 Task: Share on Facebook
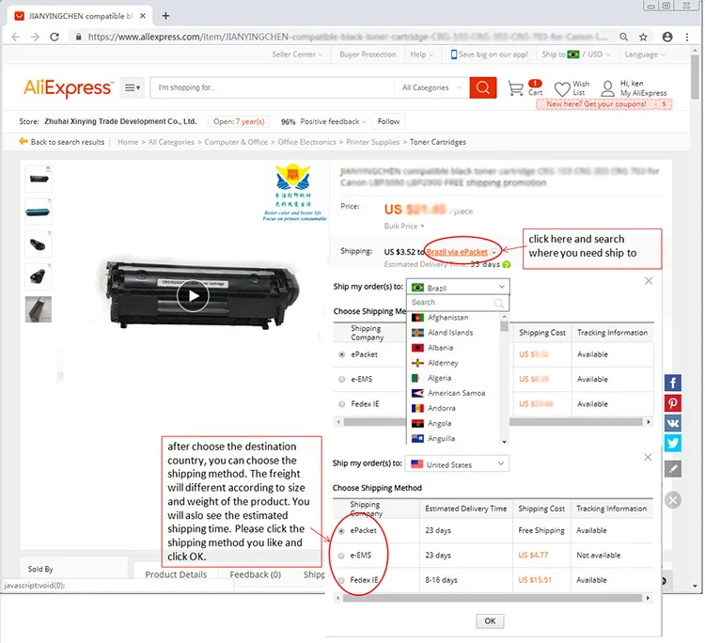[x=673, y=384]
